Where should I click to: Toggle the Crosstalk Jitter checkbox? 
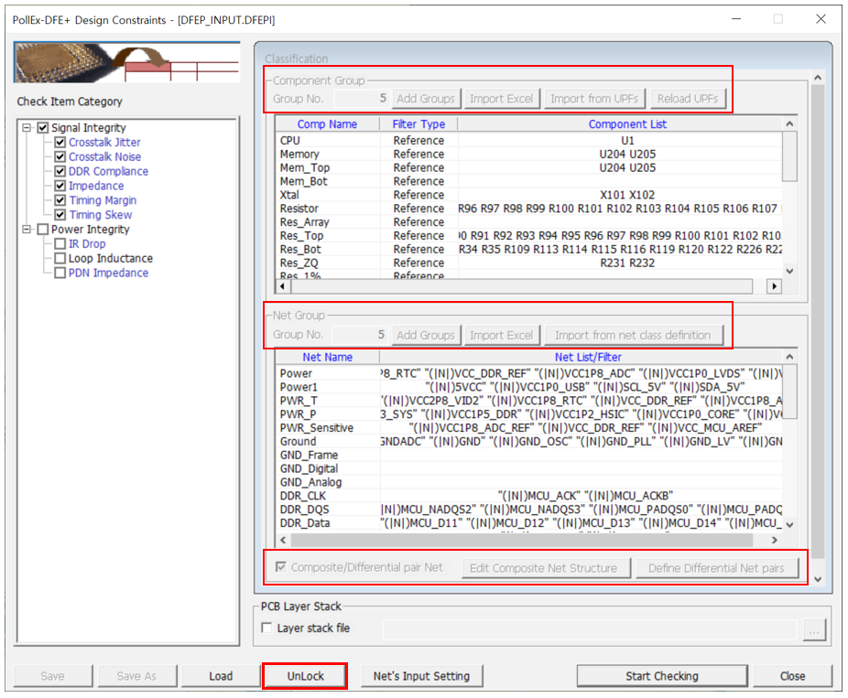(x=60, y=143)
